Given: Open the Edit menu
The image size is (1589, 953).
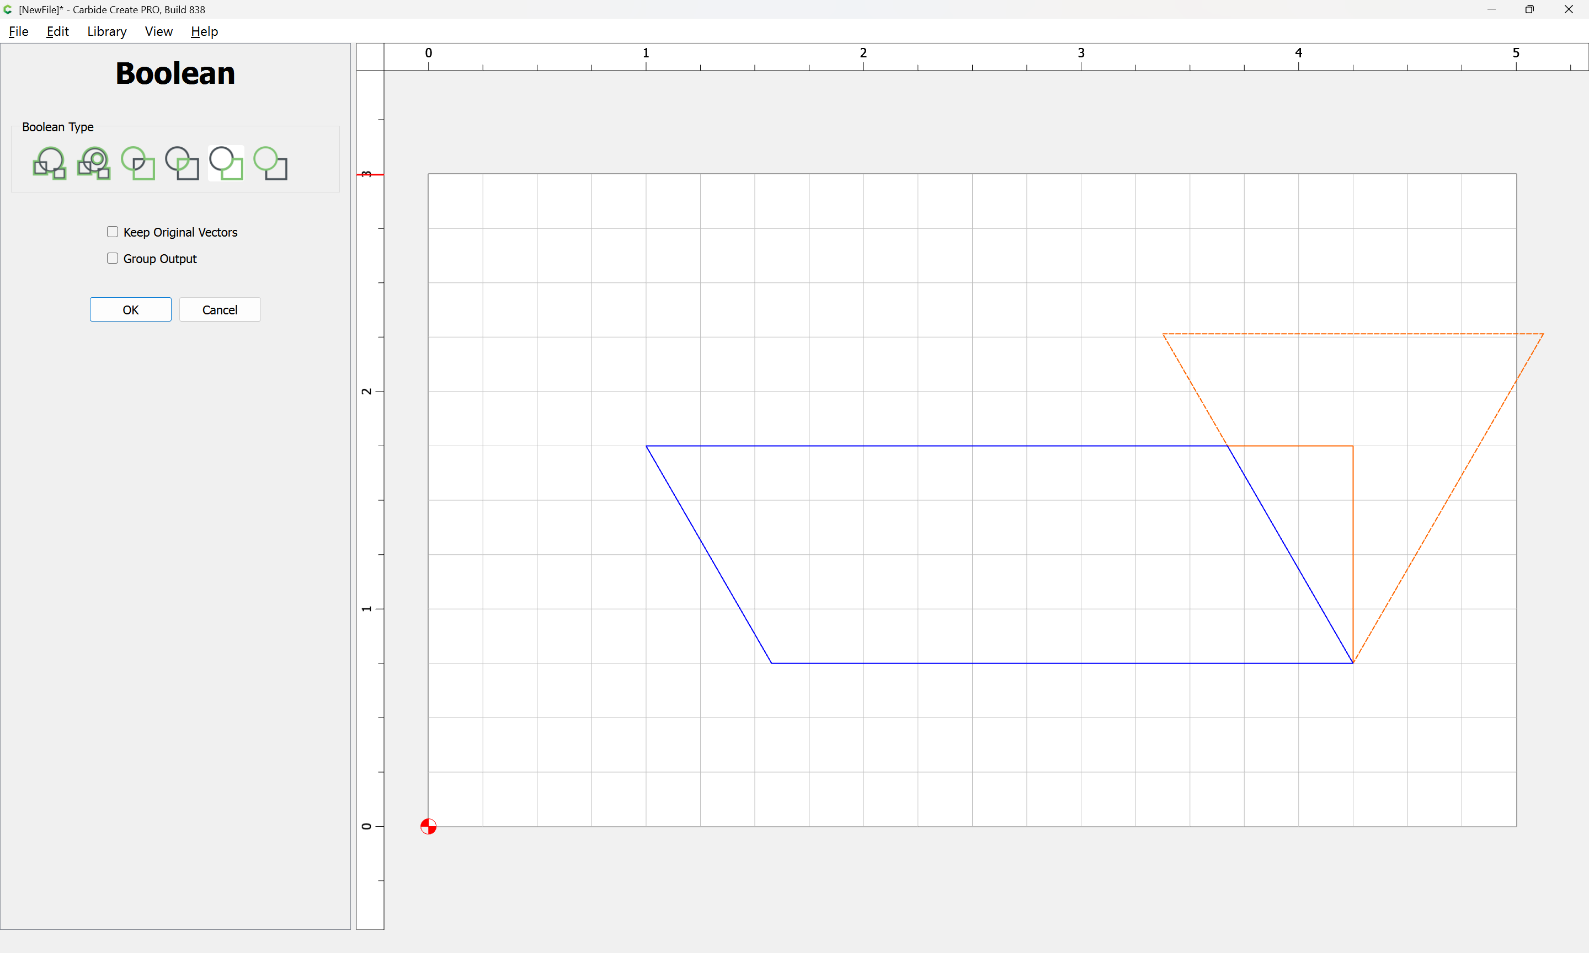Looking at the screenshot, I should pos(57,31).
